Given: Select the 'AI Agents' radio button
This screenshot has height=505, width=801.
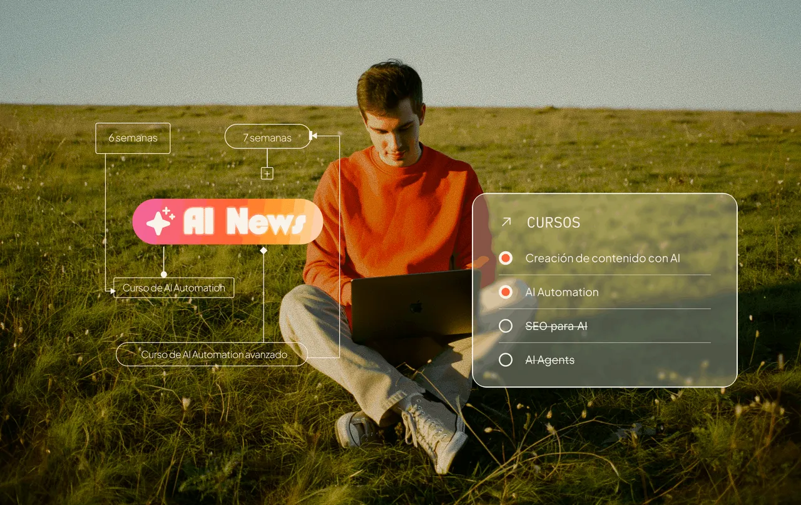Looking at the screenshot, I should (506, 360).
